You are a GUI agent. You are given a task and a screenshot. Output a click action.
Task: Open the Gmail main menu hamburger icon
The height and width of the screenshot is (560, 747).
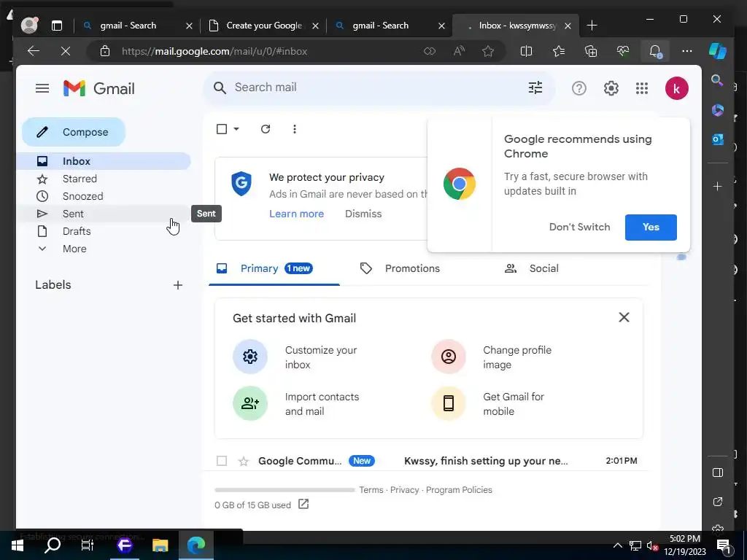[42, 88]
